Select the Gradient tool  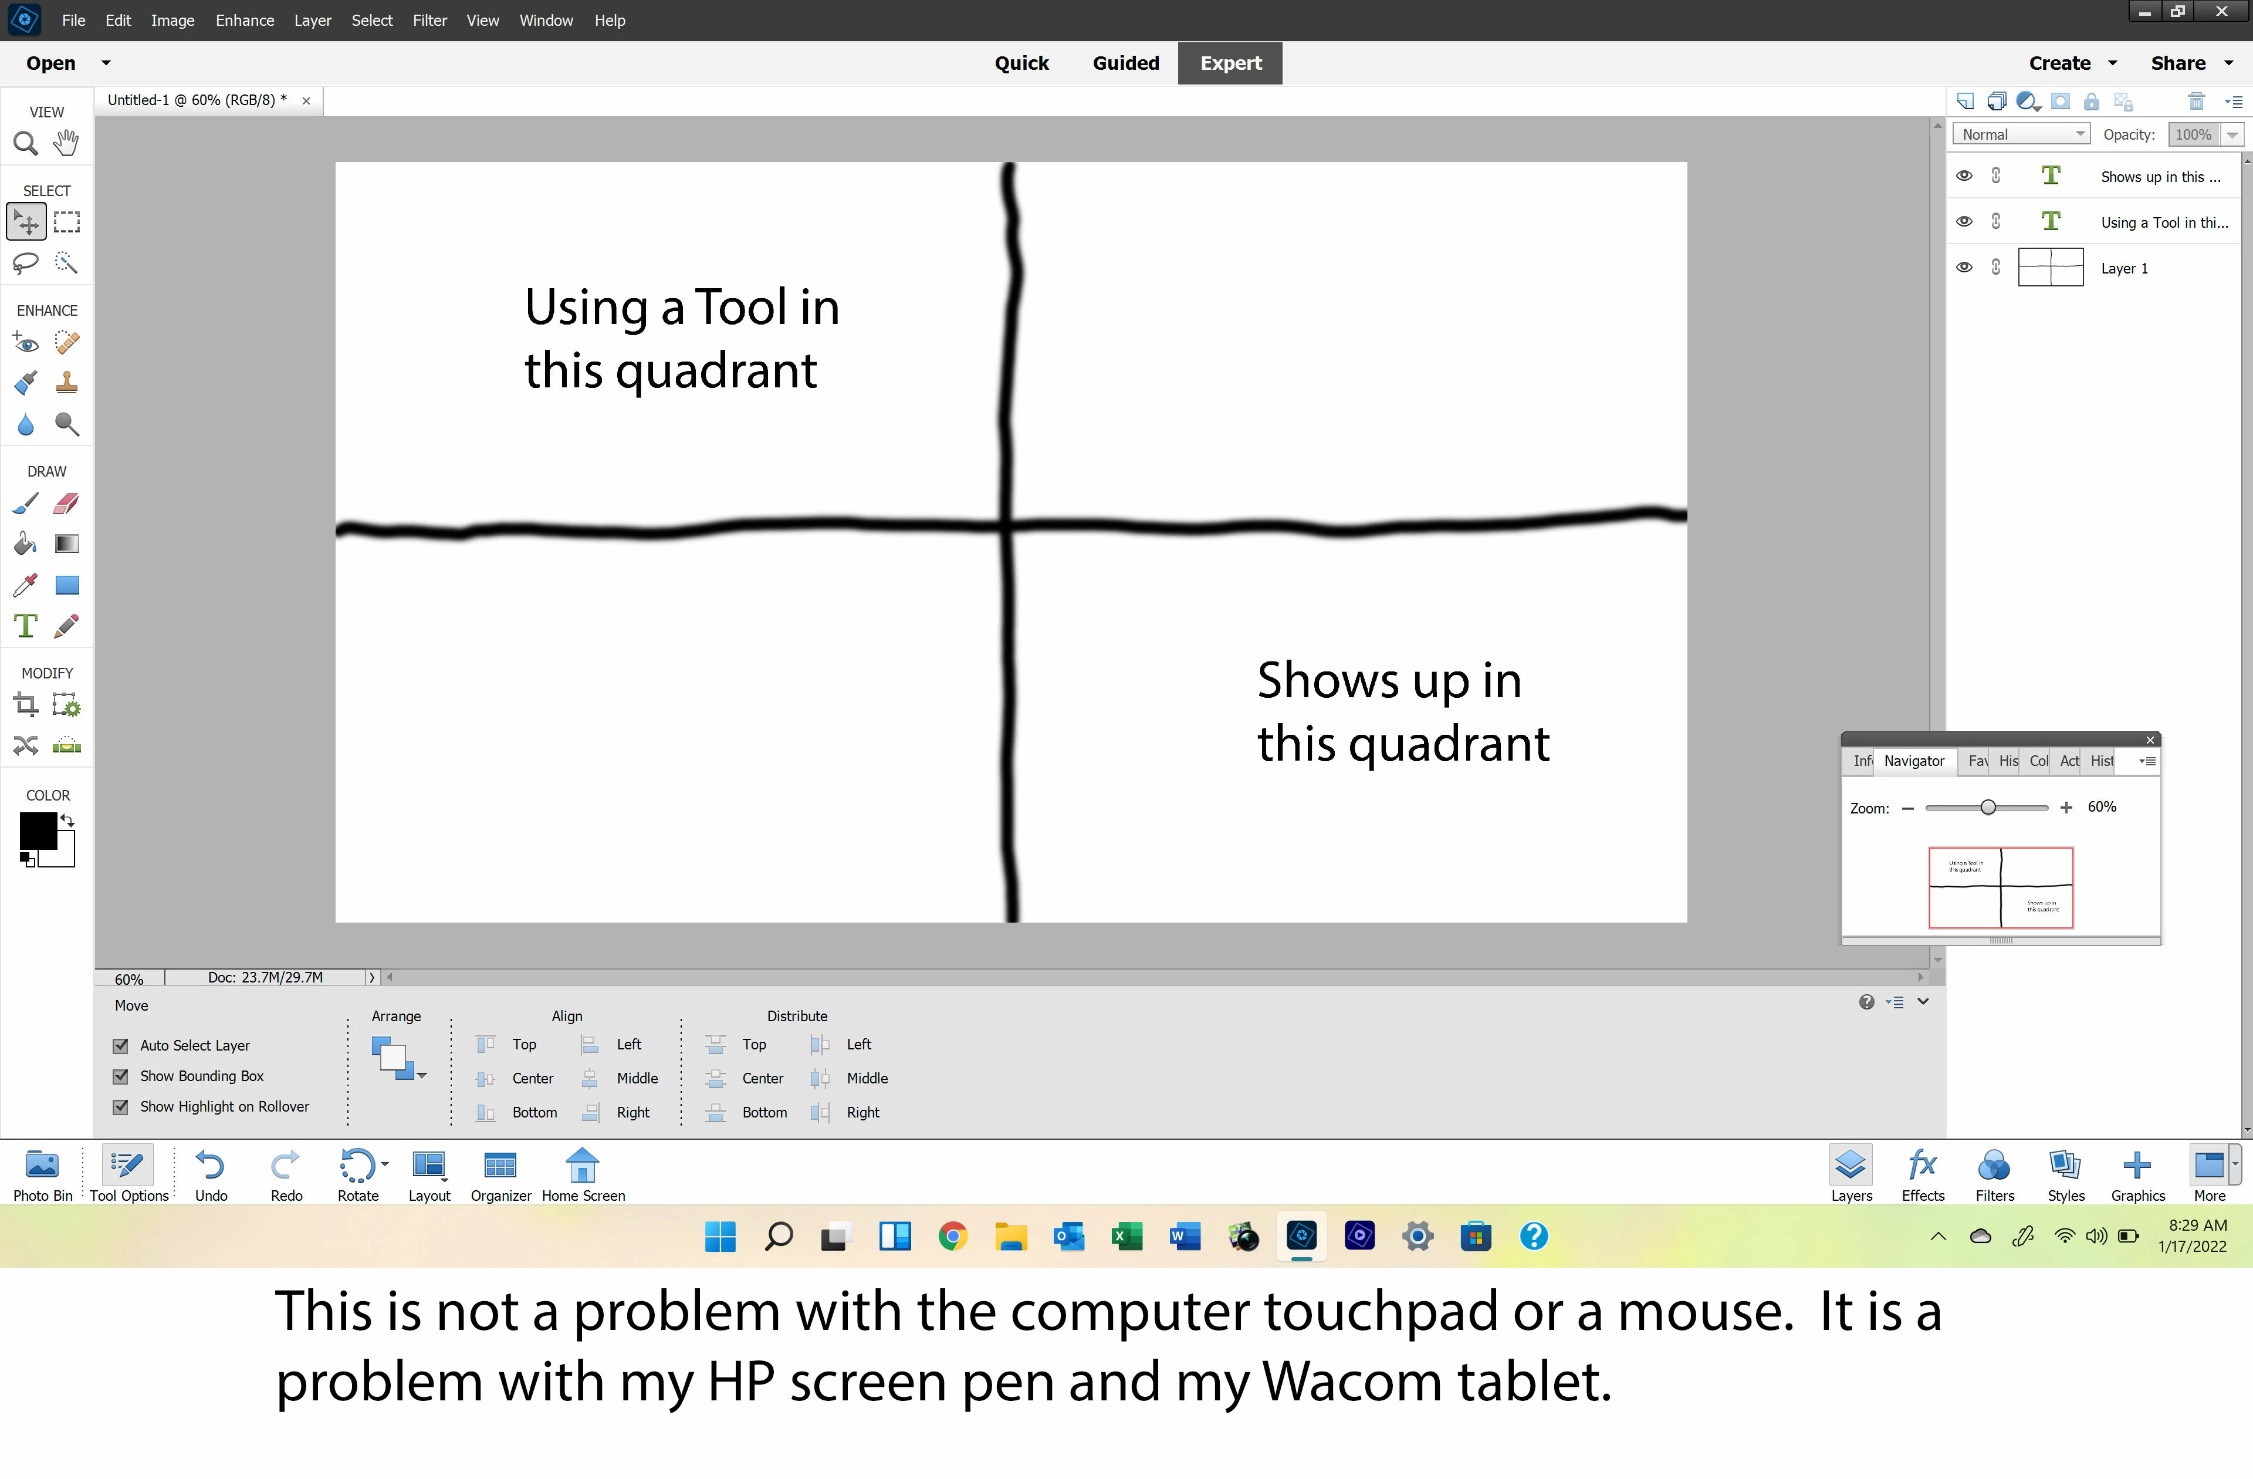tap(66, 543)
